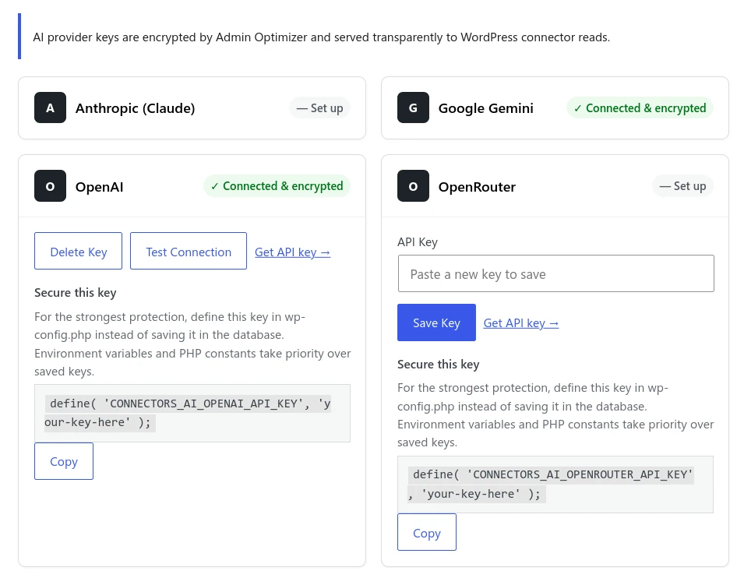Click the CONNECTORS_AI_OPENROUTER_API_KEY code block
The height and width of the screenshot is (585, 737).
555,484
